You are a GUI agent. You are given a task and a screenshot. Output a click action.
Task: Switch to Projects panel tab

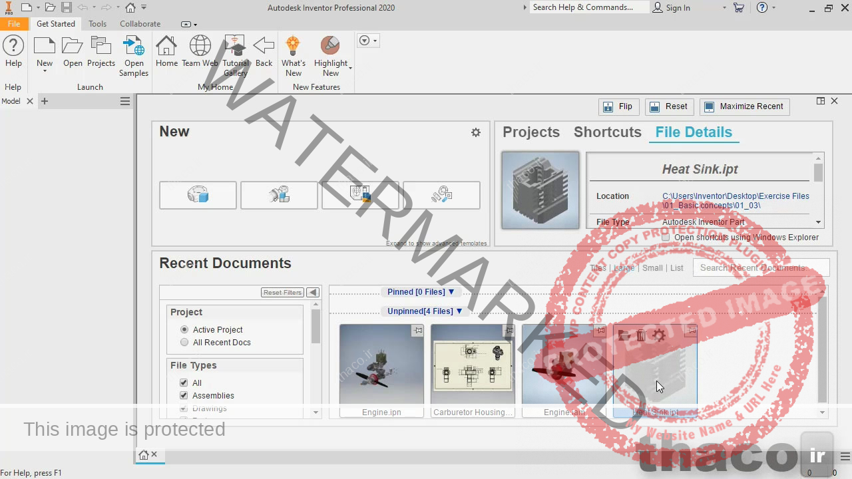[x=531, y=132]
